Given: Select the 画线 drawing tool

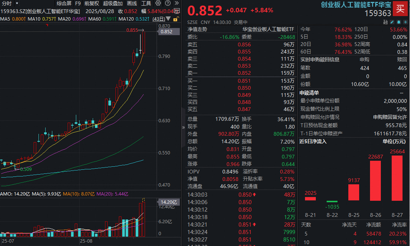Looking at the screenshot, I should click(x=131, y=3).
